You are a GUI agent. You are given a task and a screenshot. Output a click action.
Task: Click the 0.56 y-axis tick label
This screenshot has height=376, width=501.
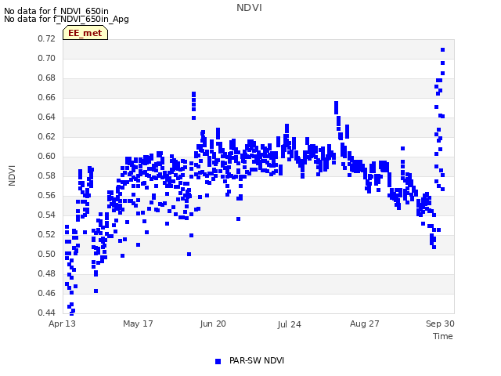pyautogui.click(x=47, y=195)
